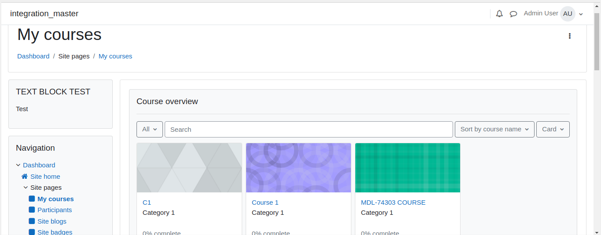Click Category 1 under MDL-74303 COURSE

tap(377, 213)
